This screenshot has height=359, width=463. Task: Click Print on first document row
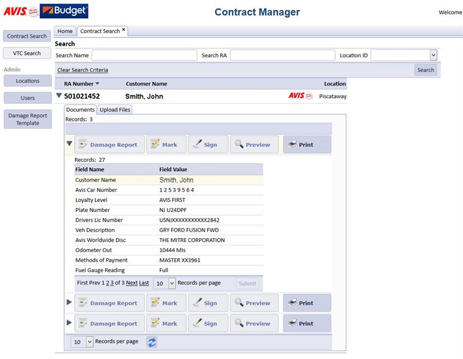(x=307, y=144)
